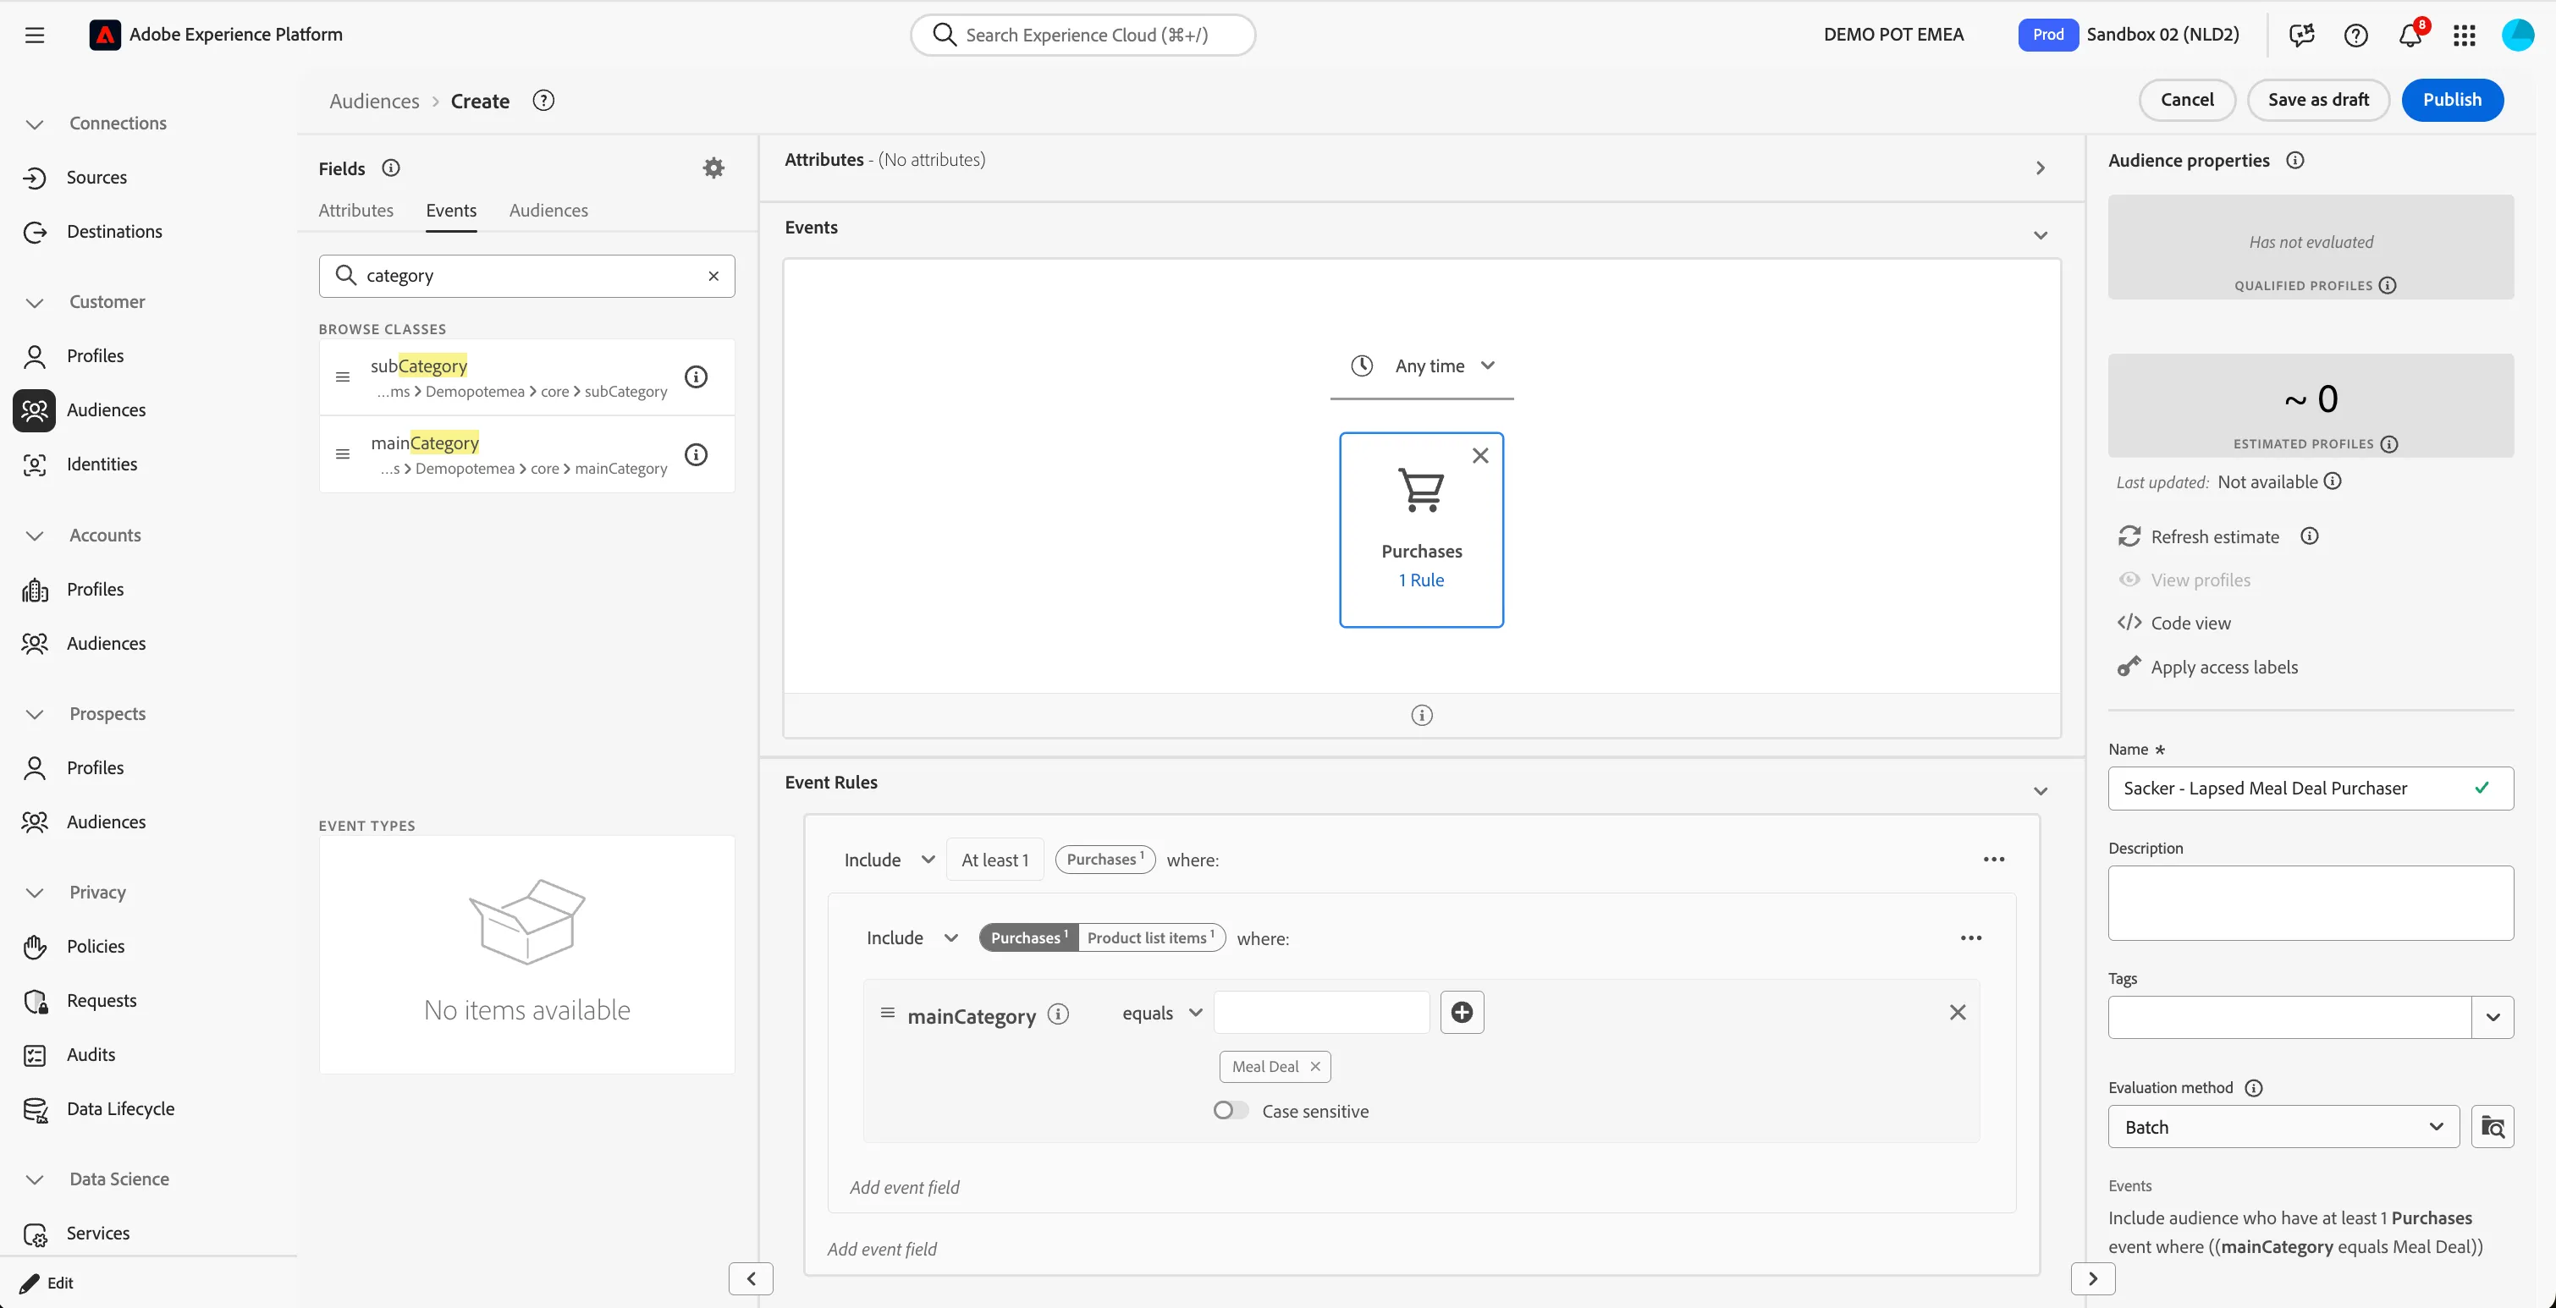Remove the mainCategory rule row

point(1958,1013)
